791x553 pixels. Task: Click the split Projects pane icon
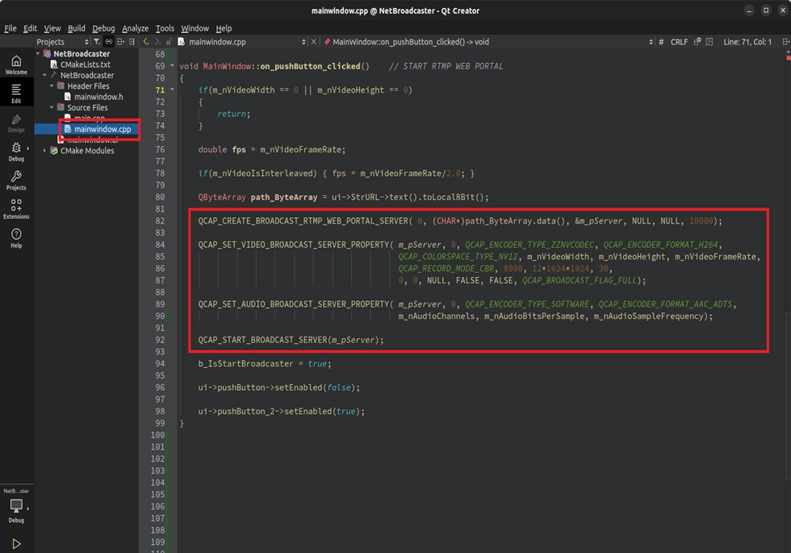pos(120,42)
